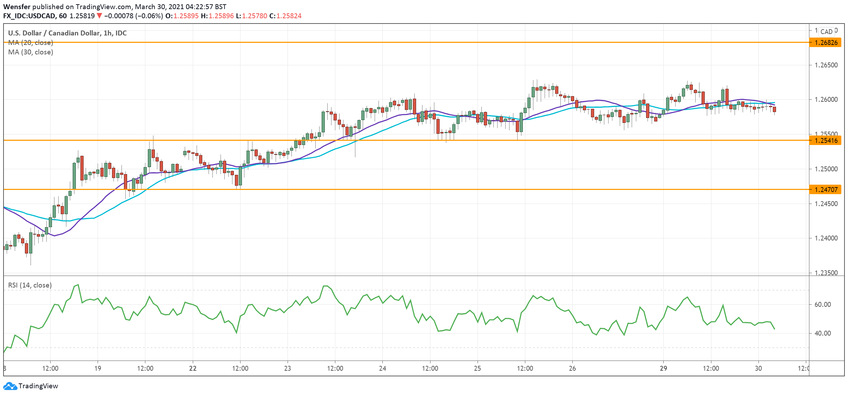Select the CAD currency unit label
Image resolution: width=848 pixels, height=396 pixels.
[x=827, y=31]
